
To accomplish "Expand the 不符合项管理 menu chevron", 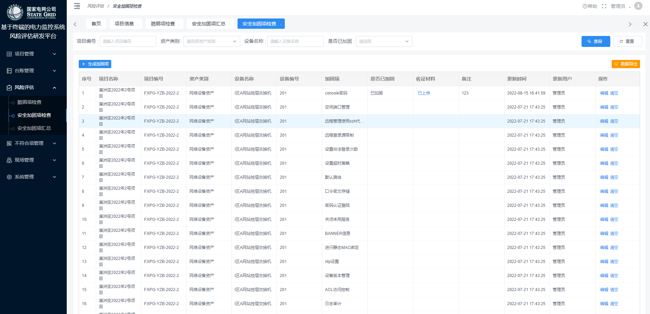I will [54, 143].
